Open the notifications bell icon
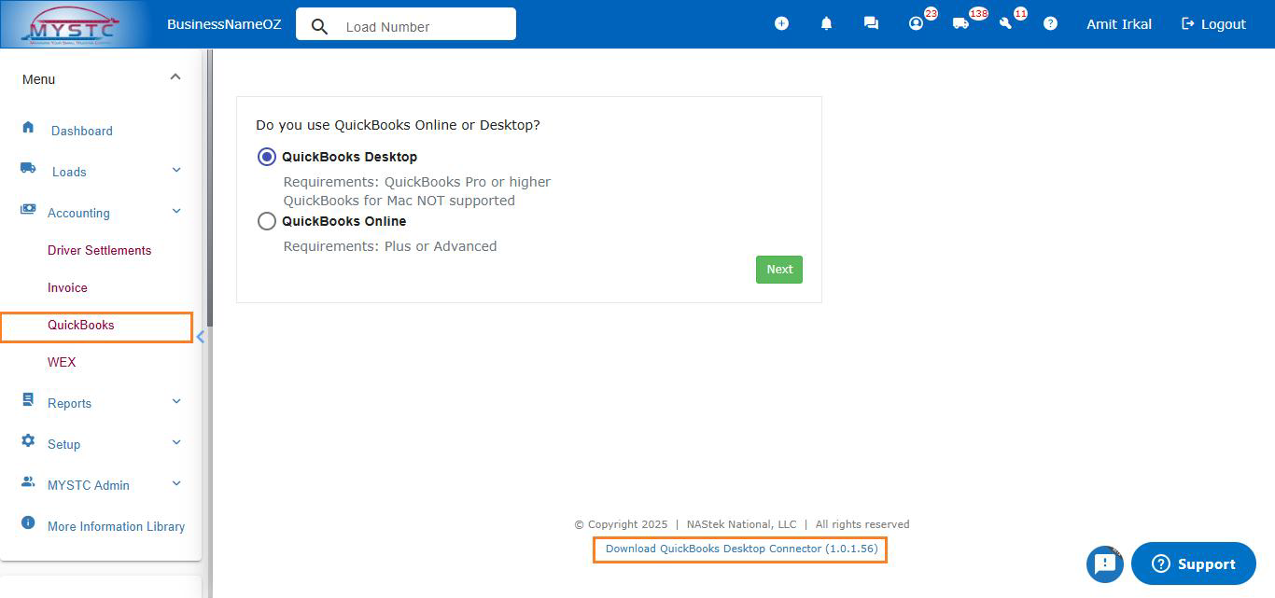Viewport: 1275px width, 598px height. point(826,23)
